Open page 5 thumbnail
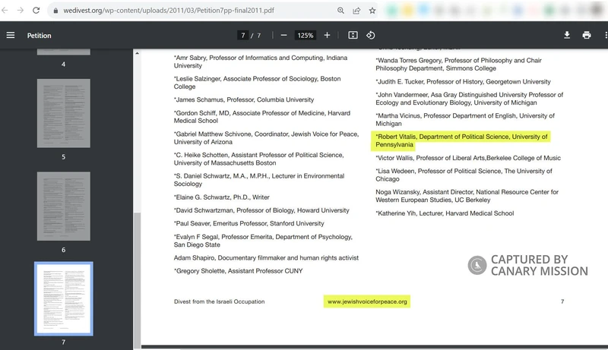This screenshot has width=608, height=350. (x=63, y=113)
